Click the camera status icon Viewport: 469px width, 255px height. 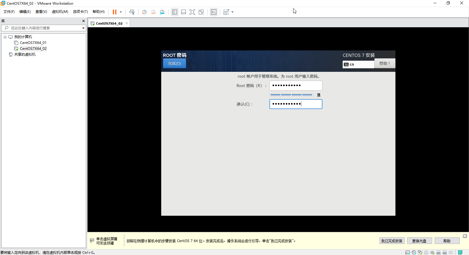pyautogui.click(x=451, y=252)
